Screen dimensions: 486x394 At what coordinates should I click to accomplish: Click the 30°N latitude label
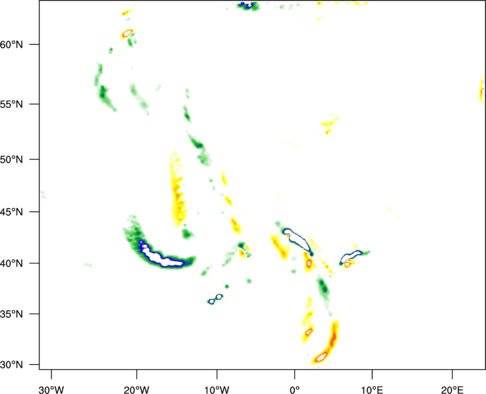[x=12, y=365]
